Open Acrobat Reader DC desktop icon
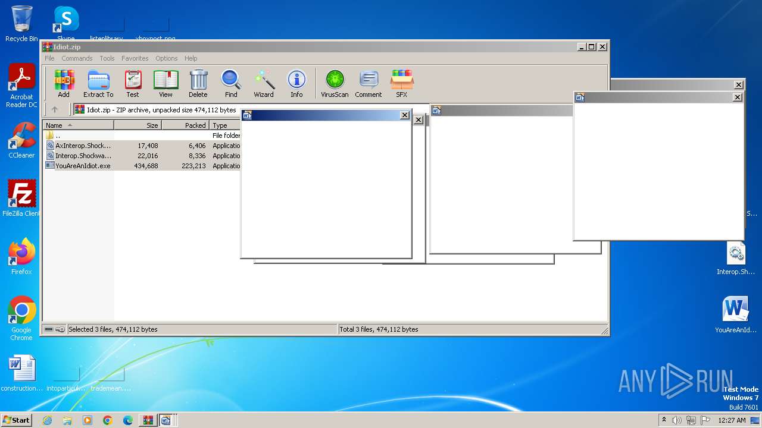 click(x=21, y=86)
